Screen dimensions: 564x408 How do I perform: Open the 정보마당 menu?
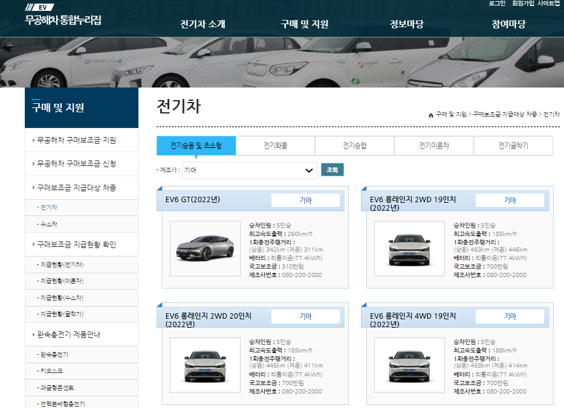(406, 24)
